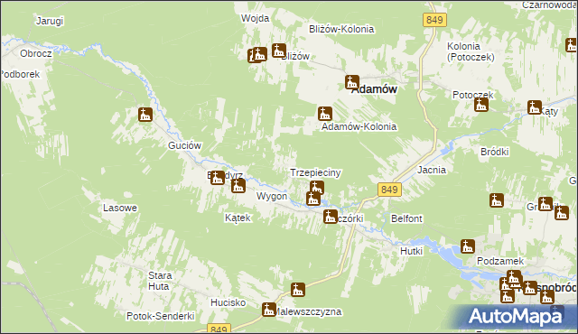Click the church icon north of Guciów
The height and width of the screenshot is (334, 578).
[145, 115]
